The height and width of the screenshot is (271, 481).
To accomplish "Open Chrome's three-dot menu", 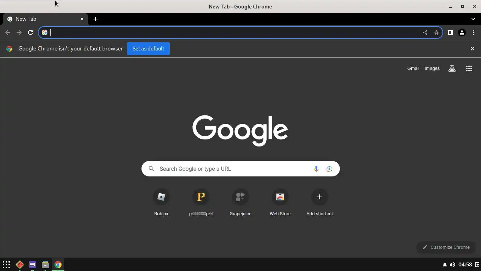I will click(x=473, y=32).
